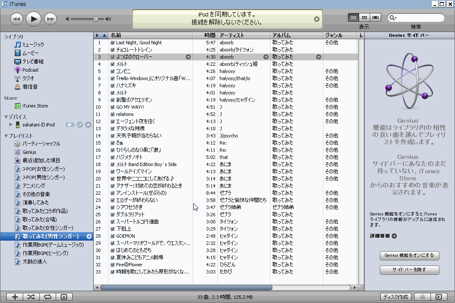Uncheck GOEMON track
This screenshot has width=455, height=303.
112,236
